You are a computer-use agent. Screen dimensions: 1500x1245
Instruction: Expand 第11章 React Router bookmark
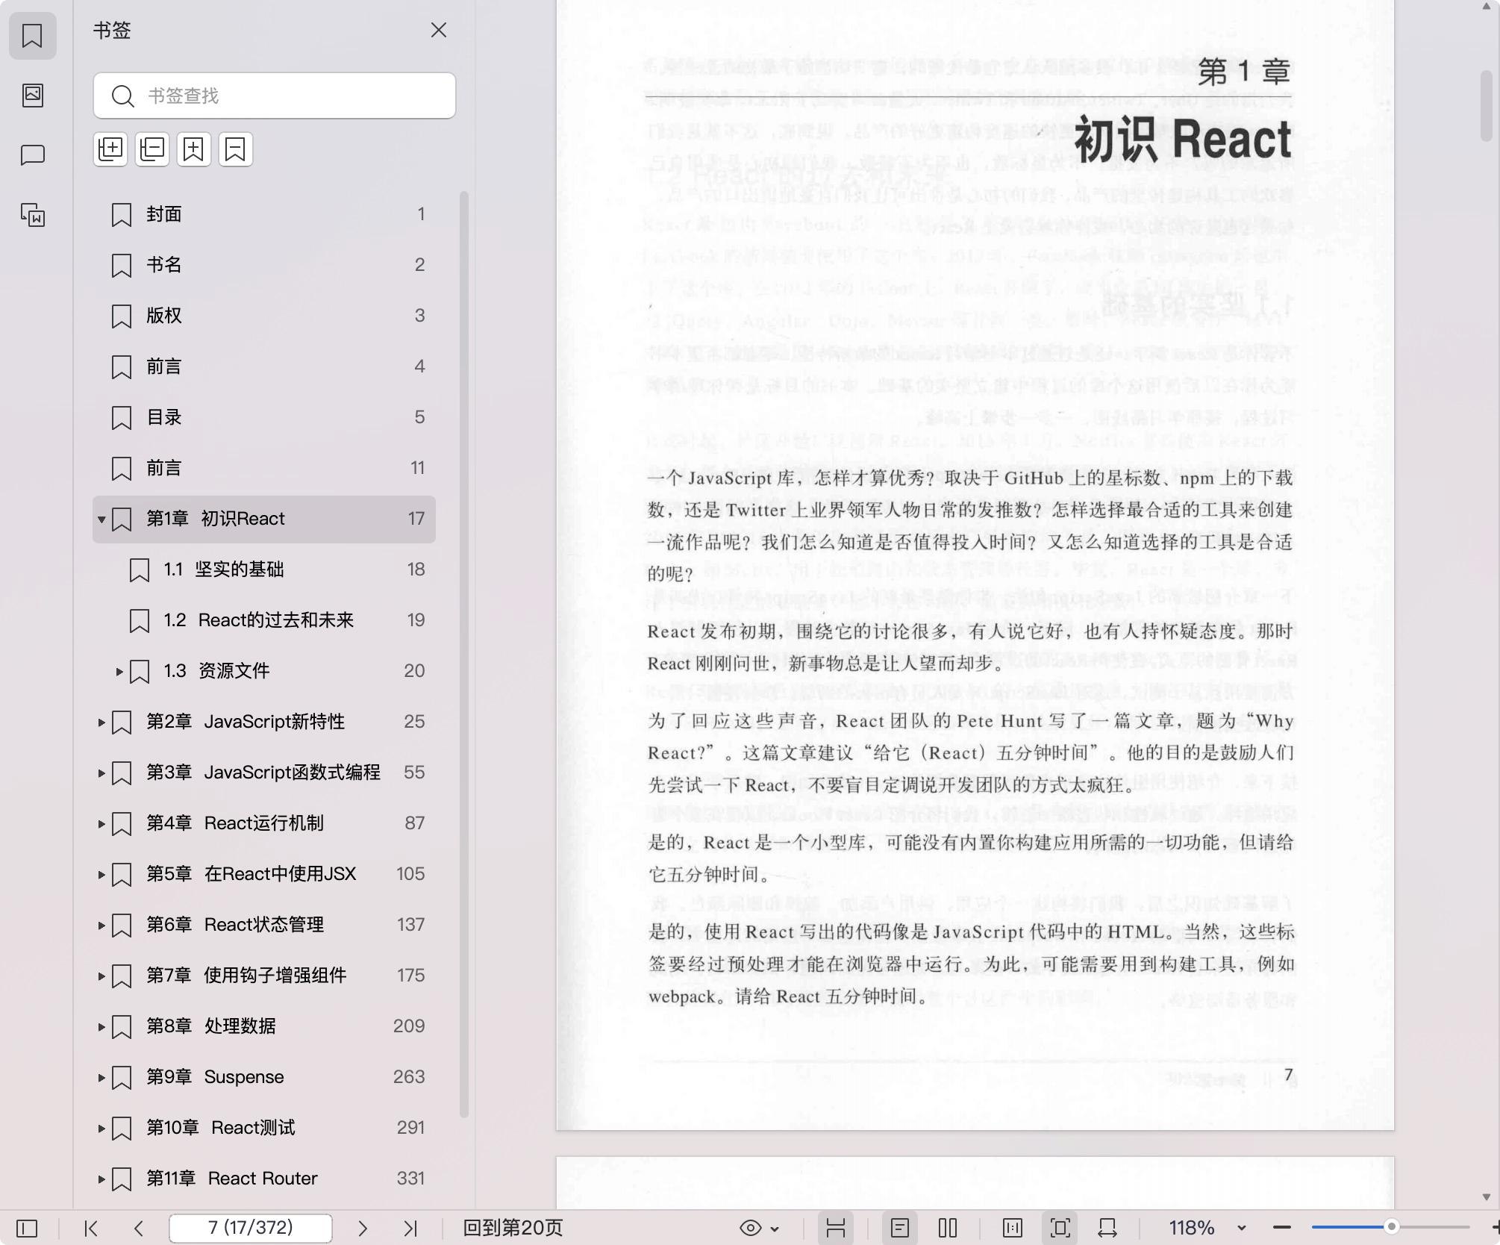[101, 1179]
